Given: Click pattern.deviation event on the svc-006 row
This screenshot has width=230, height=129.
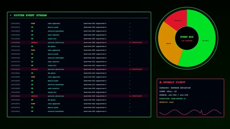Looking at the screenshot, I should [x=56, y=43].
